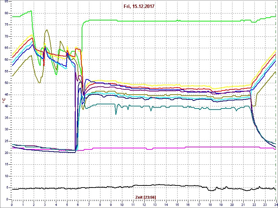Click hour 8 on the time axis

click(x=100, y=205)
